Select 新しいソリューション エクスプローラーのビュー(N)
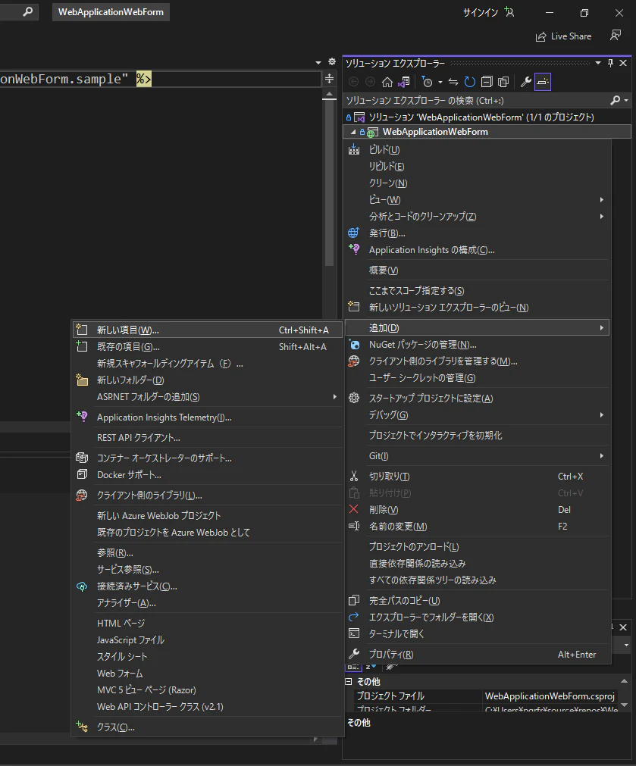Screen dimensions: 636x766 478,308
